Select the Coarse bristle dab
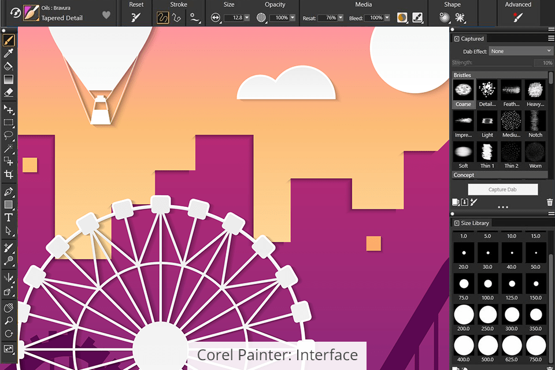Image resolution: width=555 pixels, height=370 pixels. pyautogui.click(x=463, y=94)
